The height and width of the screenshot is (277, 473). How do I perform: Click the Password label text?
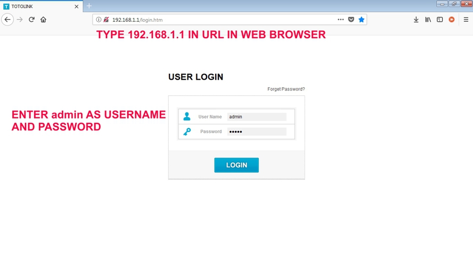(x=211, y=131)
